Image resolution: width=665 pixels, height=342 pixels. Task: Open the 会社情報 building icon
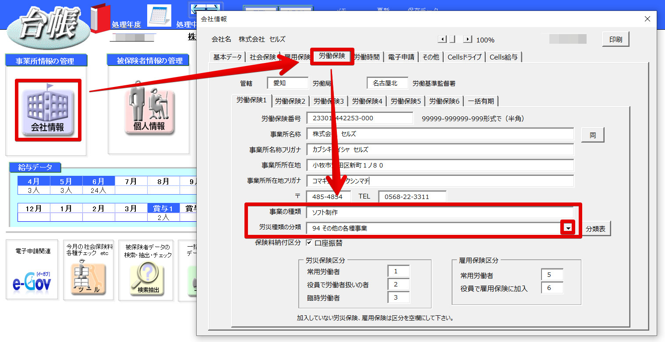coord(48,110)
